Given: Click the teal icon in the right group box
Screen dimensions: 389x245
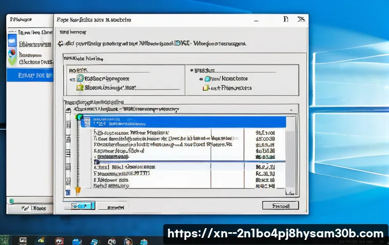Looking at the screenshot, I should point(207,79).
